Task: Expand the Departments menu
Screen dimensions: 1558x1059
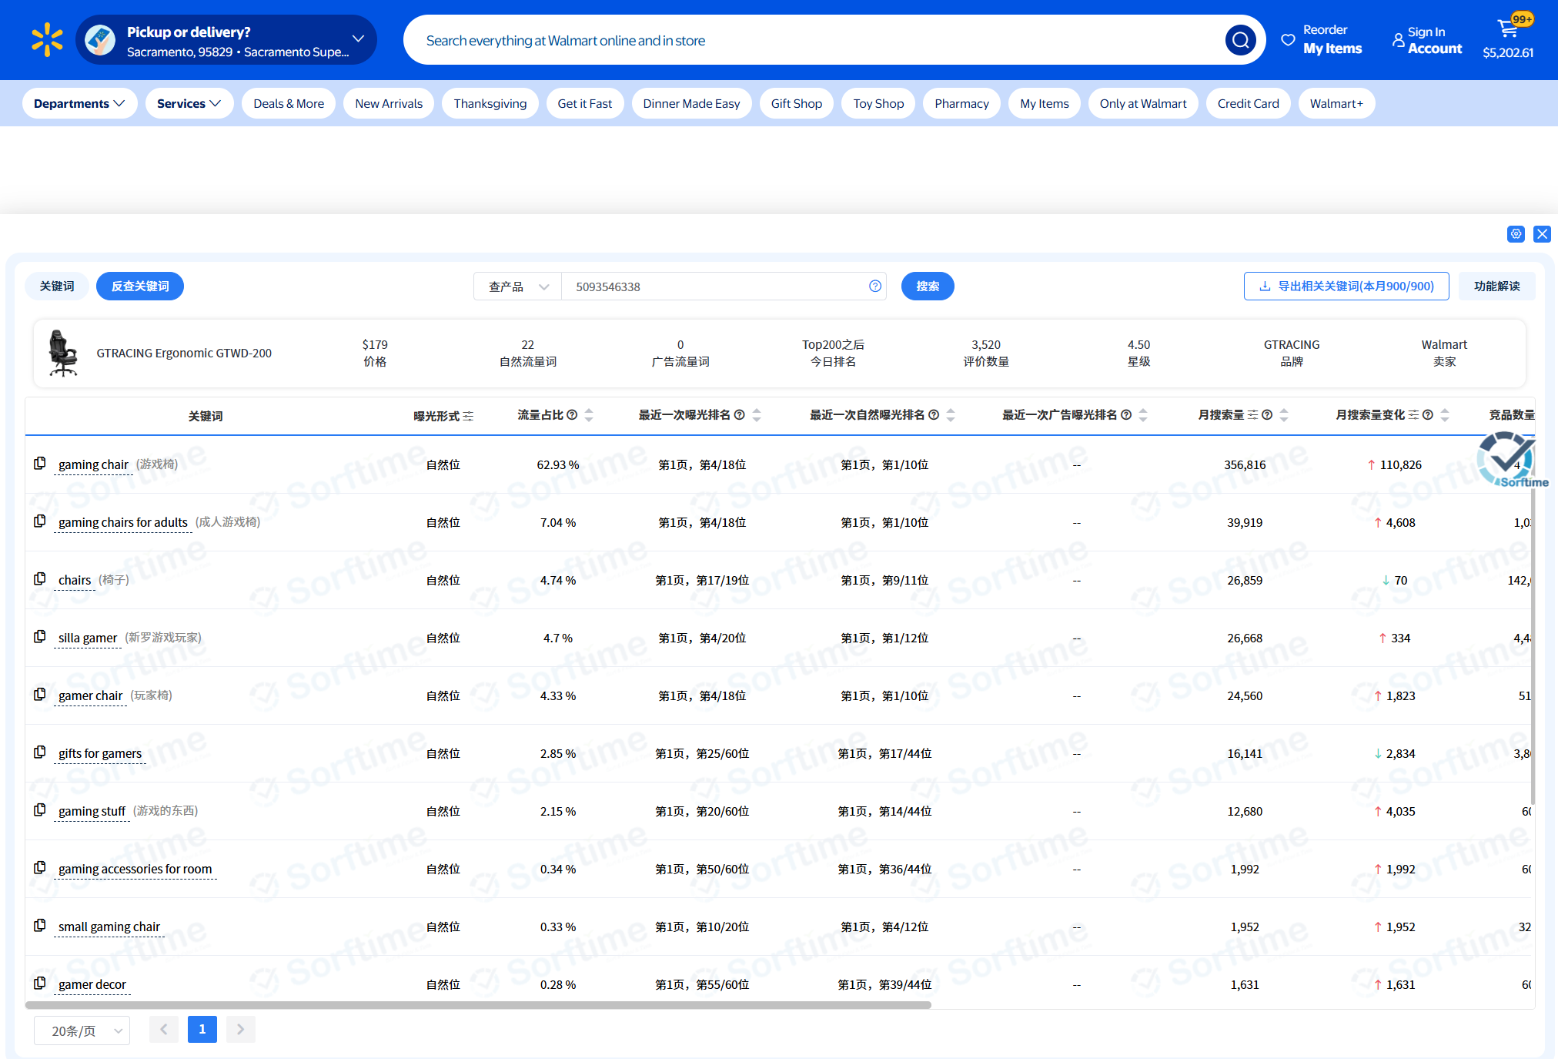Action: (79, 103)
